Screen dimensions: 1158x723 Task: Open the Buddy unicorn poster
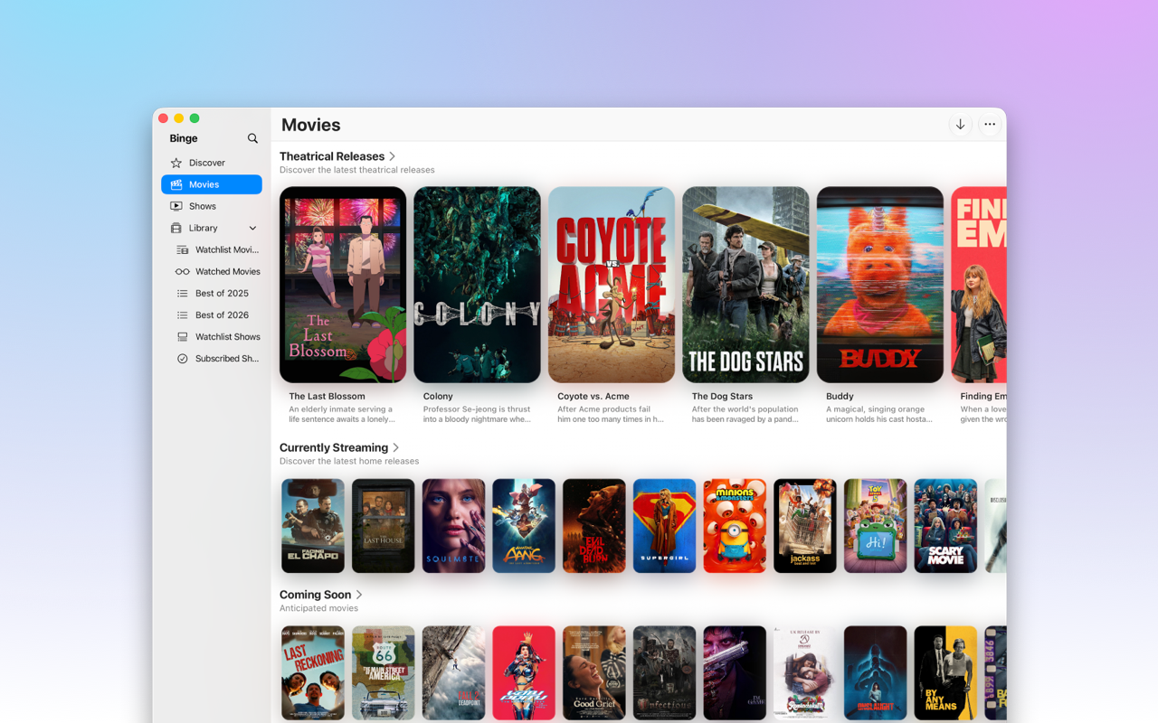point(880,285)
